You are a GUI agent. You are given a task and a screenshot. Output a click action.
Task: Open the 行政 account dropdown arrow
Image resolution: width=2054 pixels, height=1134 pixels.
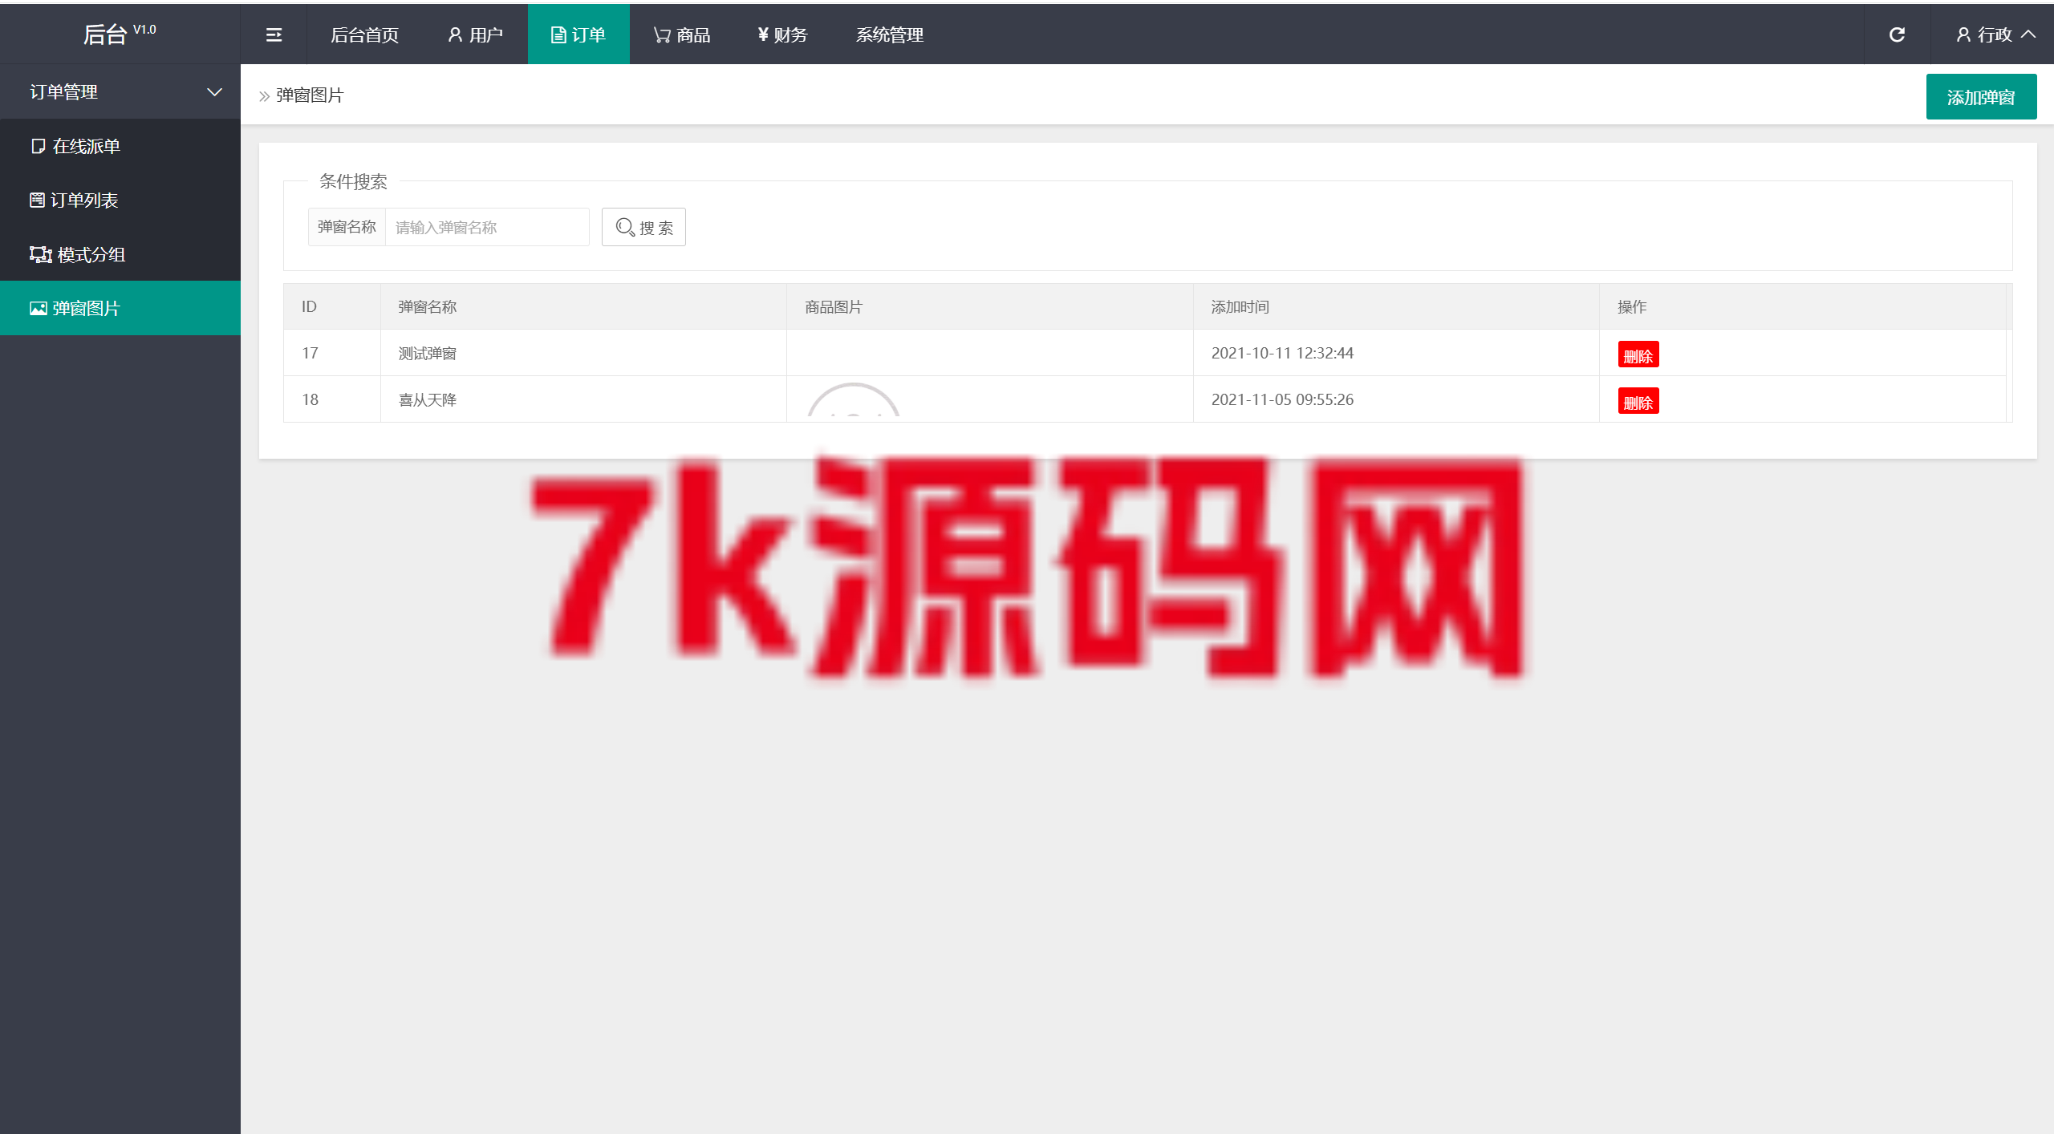tap(2028, 34)
